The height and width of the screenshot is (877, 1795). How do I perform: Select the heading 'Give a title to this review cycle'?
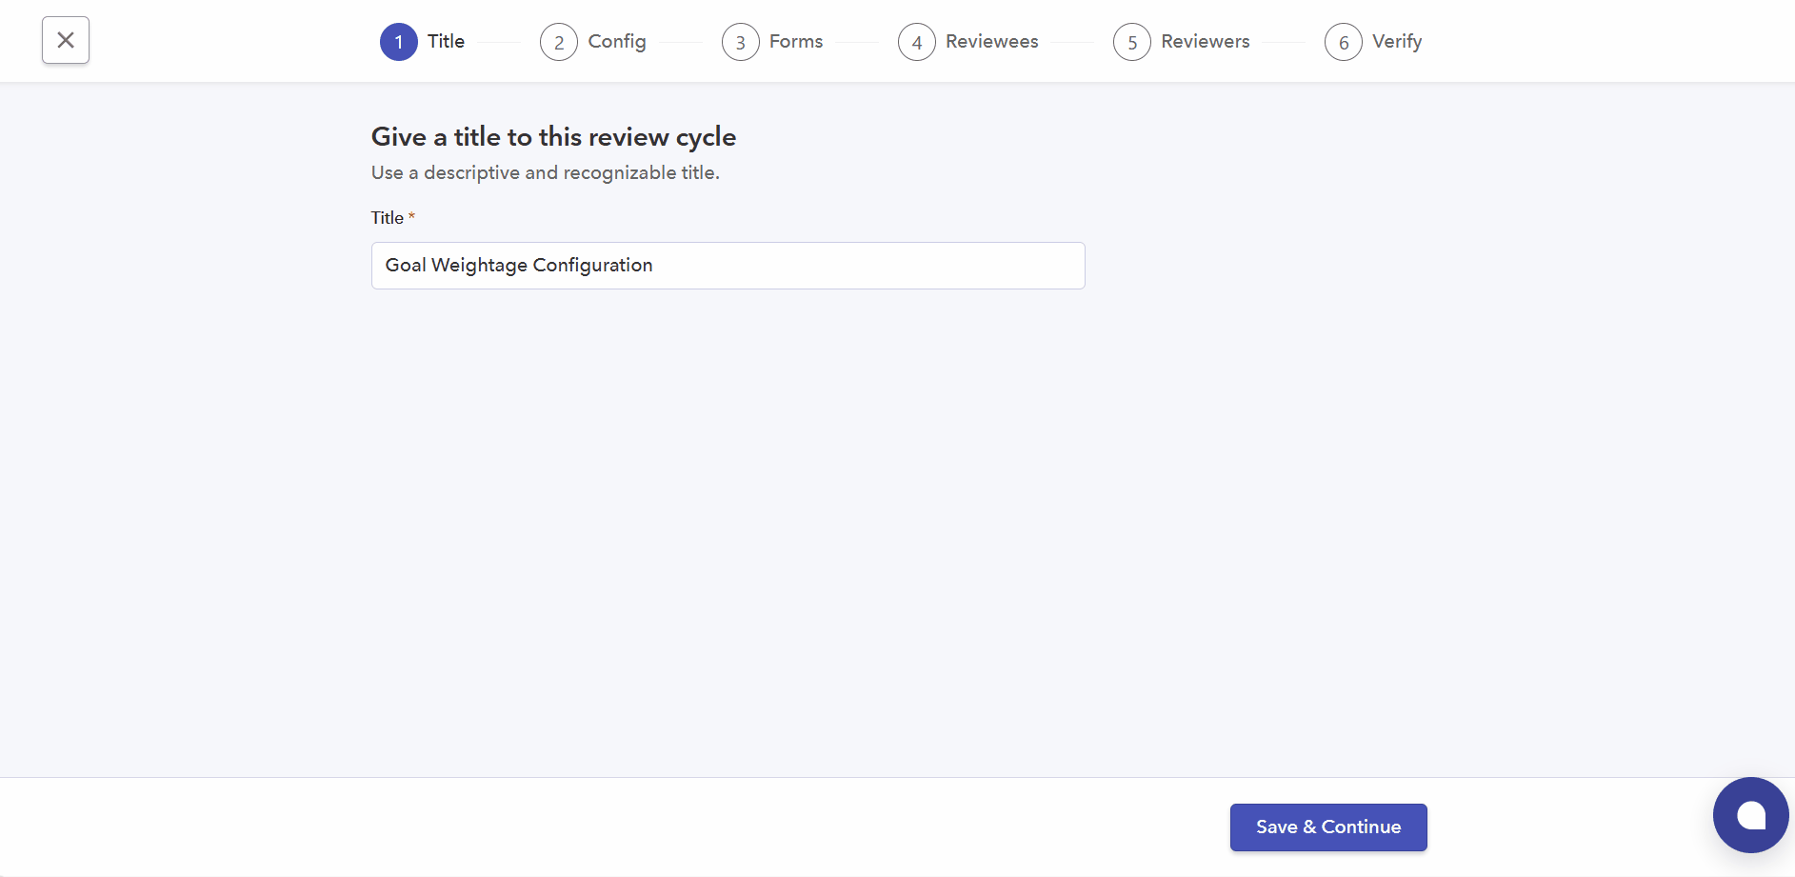tap(553, 137)
